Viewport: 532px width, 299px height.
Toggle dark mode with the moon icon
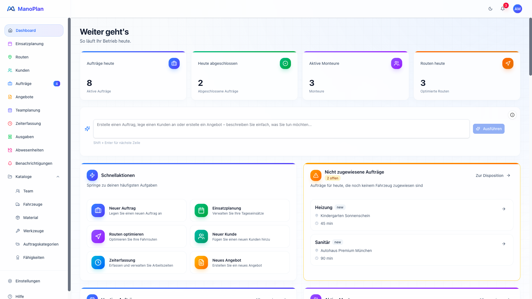pyautogui.click(x=490, y=9)
